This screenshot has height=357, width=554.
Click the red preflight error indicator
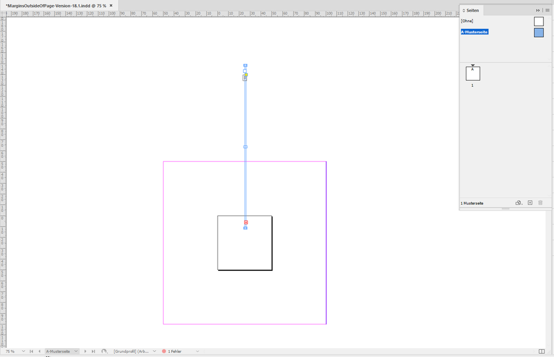coord(164,351)
